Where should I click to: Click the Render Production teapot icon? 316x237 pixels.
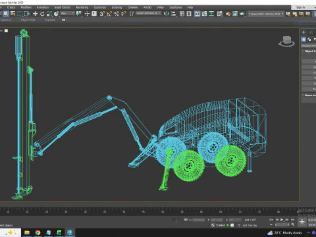click(242, 14)
